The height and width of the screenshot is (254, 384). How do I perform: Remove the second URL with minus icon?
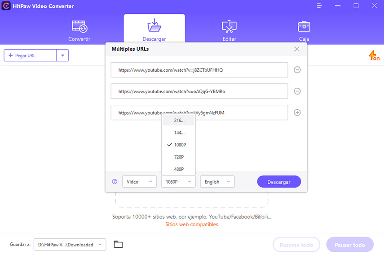pyautogui.click(x=297, y=91)
